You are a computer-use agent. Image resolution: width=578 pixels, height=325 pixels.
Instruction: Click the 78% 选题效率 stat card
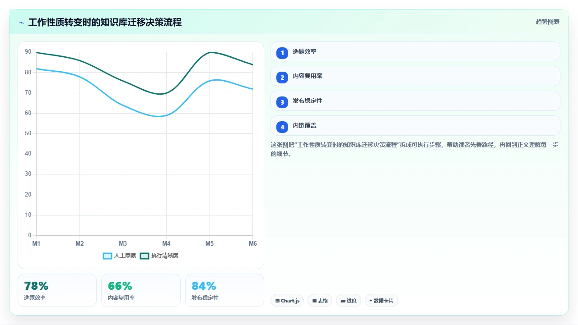57,290
